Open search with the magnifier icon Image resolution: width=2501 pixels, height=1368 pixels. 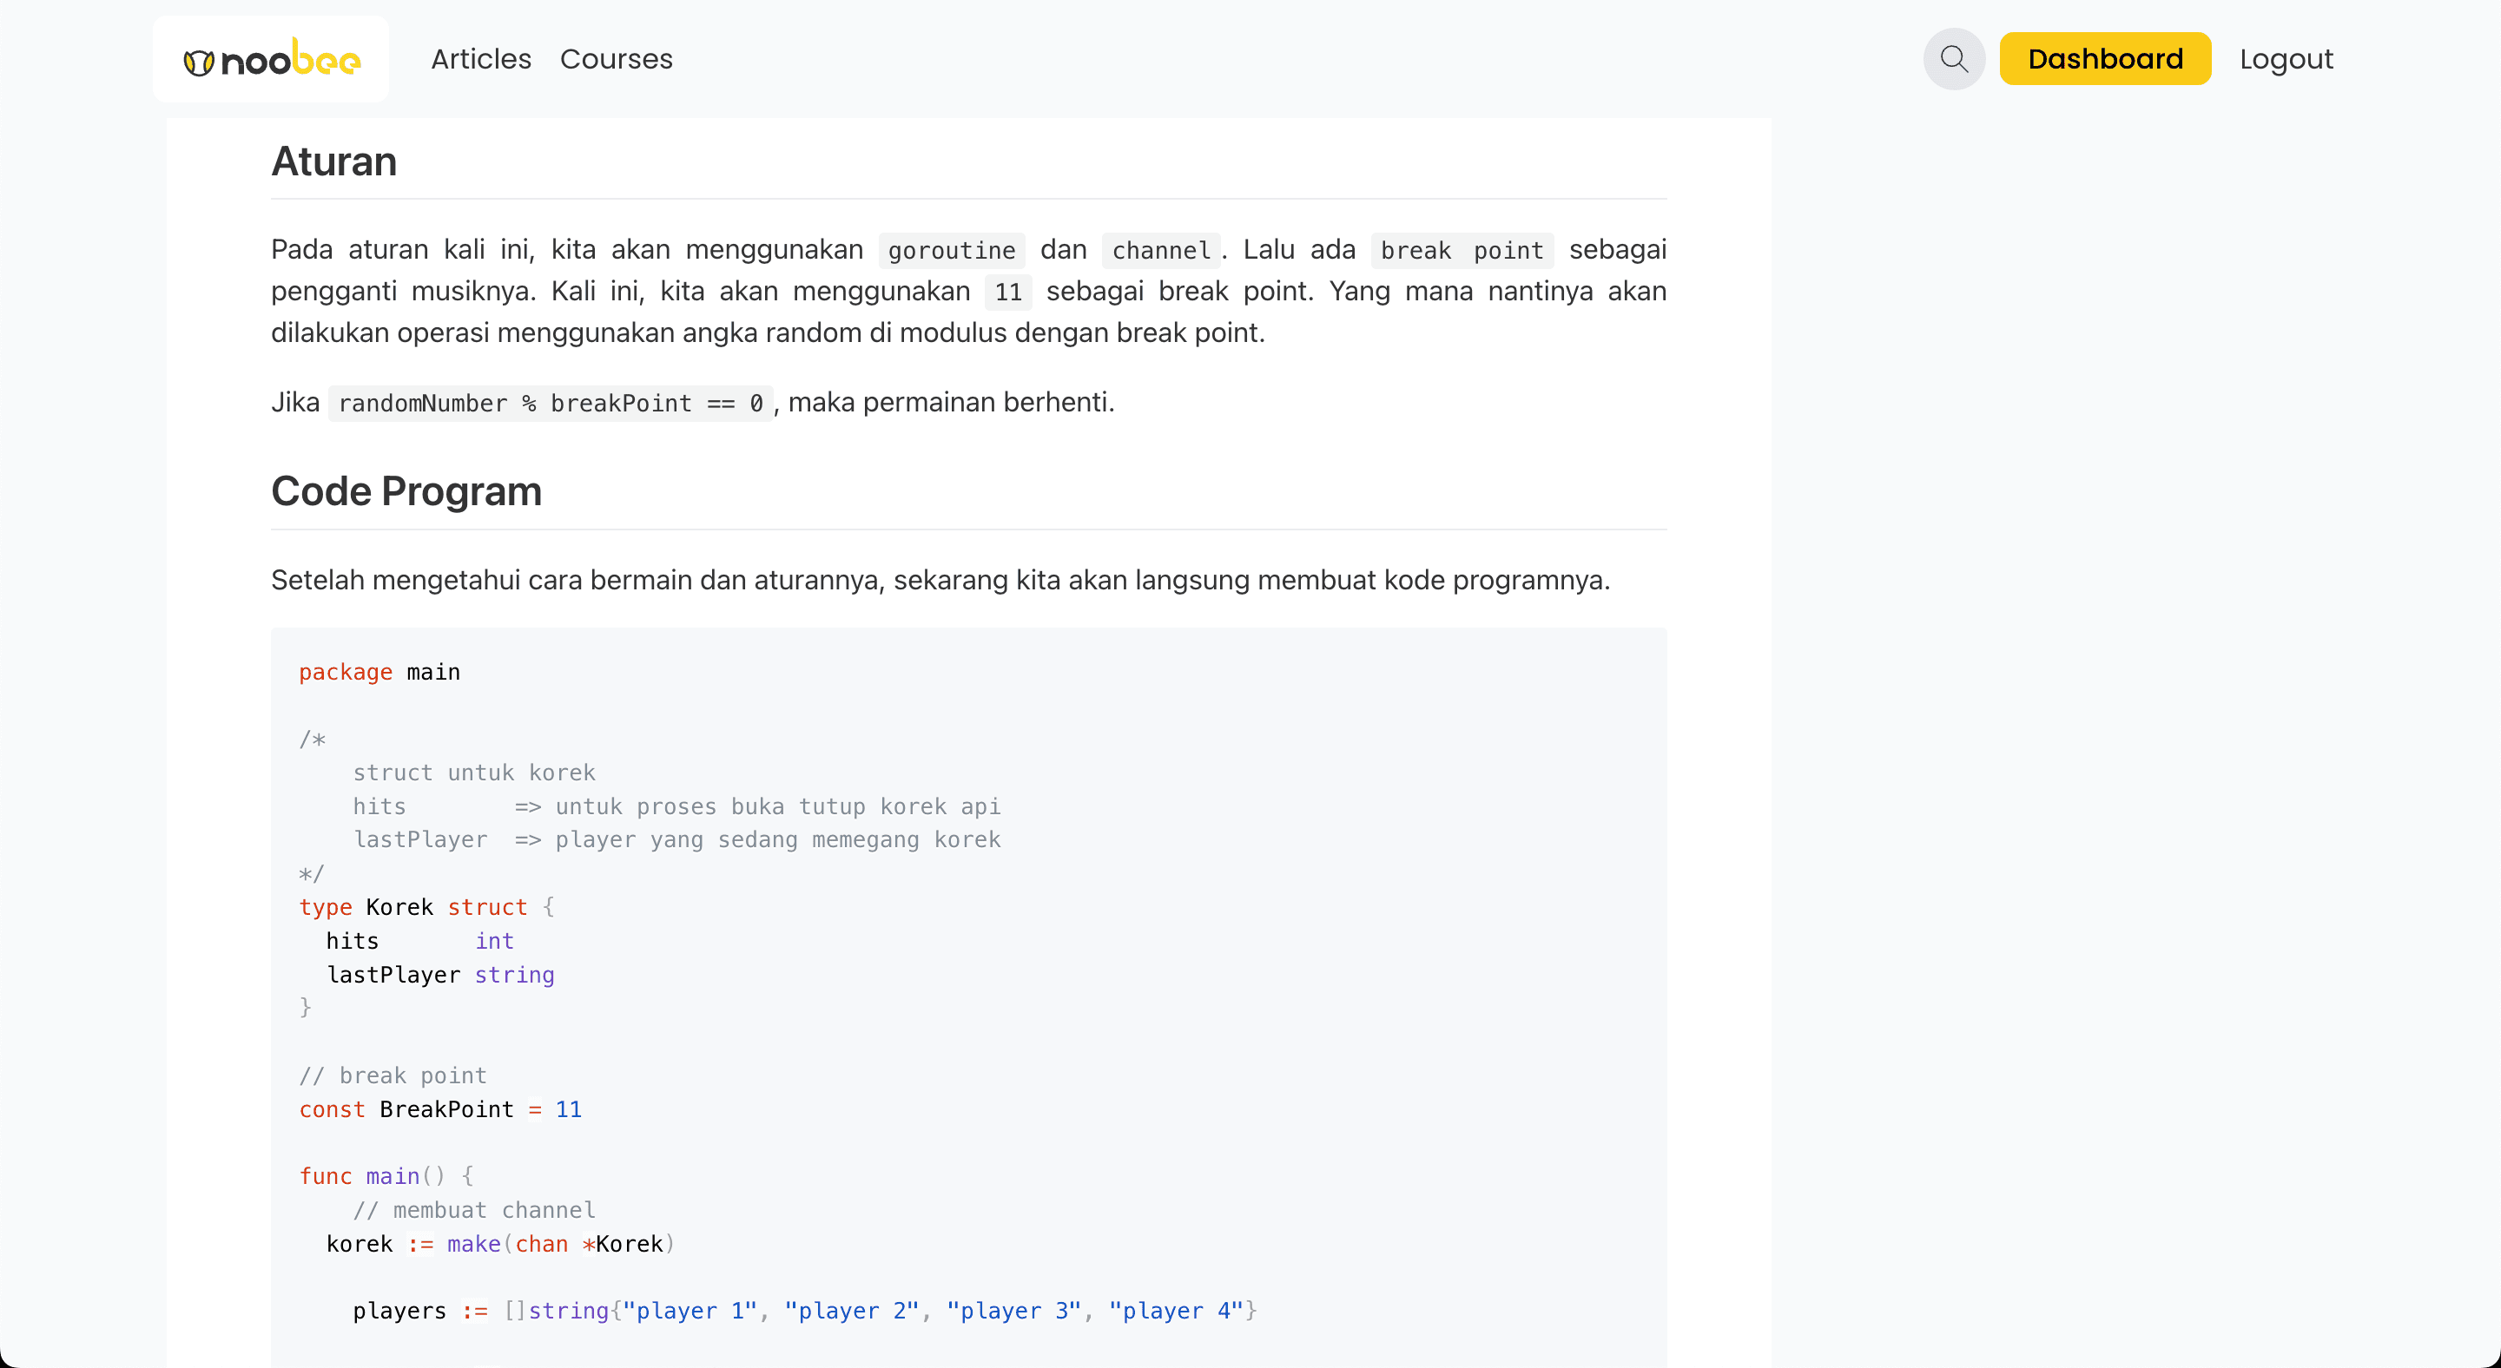1953,59
